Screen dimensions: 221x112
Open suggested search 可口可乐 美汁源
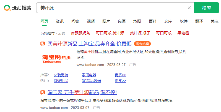tap(110, 33)
